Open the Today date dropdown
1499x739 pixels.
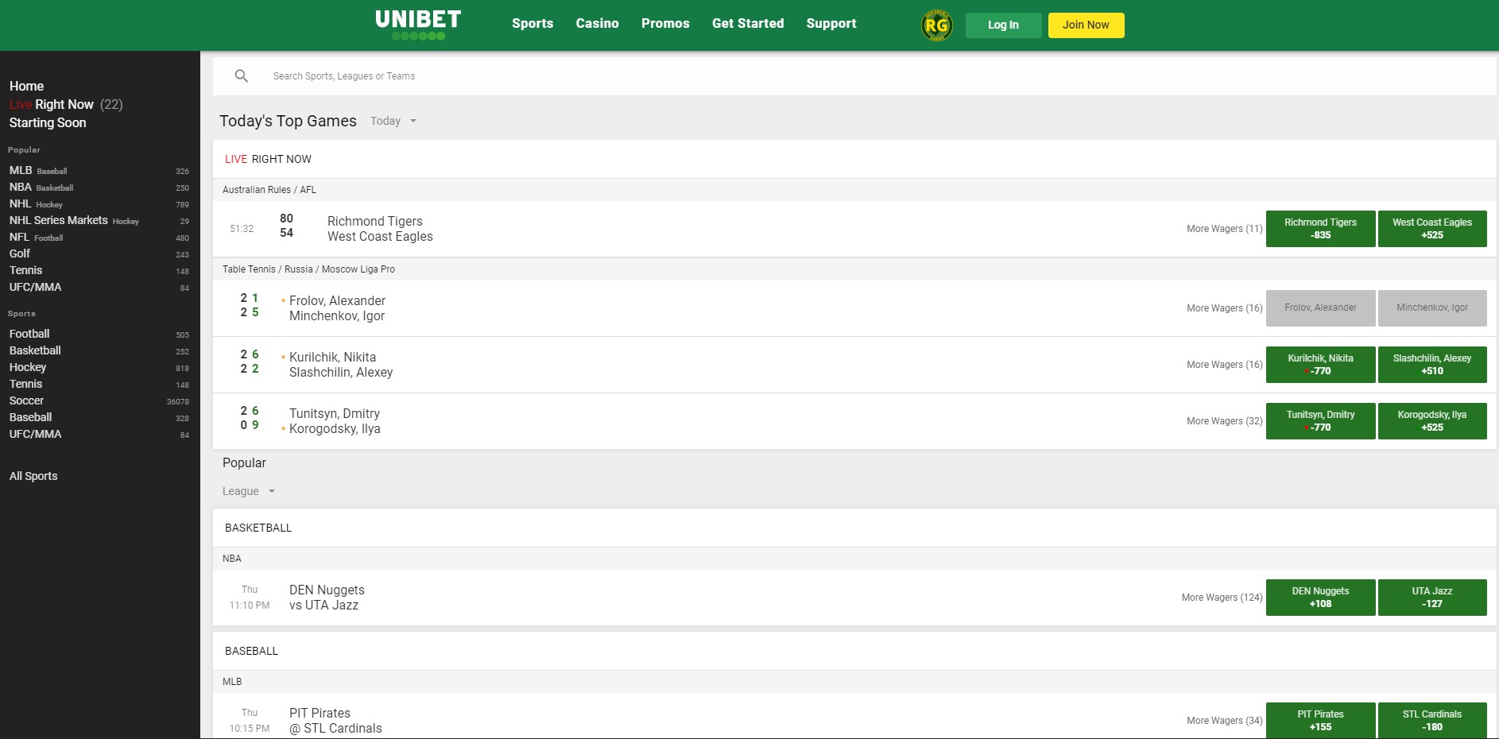click(393, 121)
